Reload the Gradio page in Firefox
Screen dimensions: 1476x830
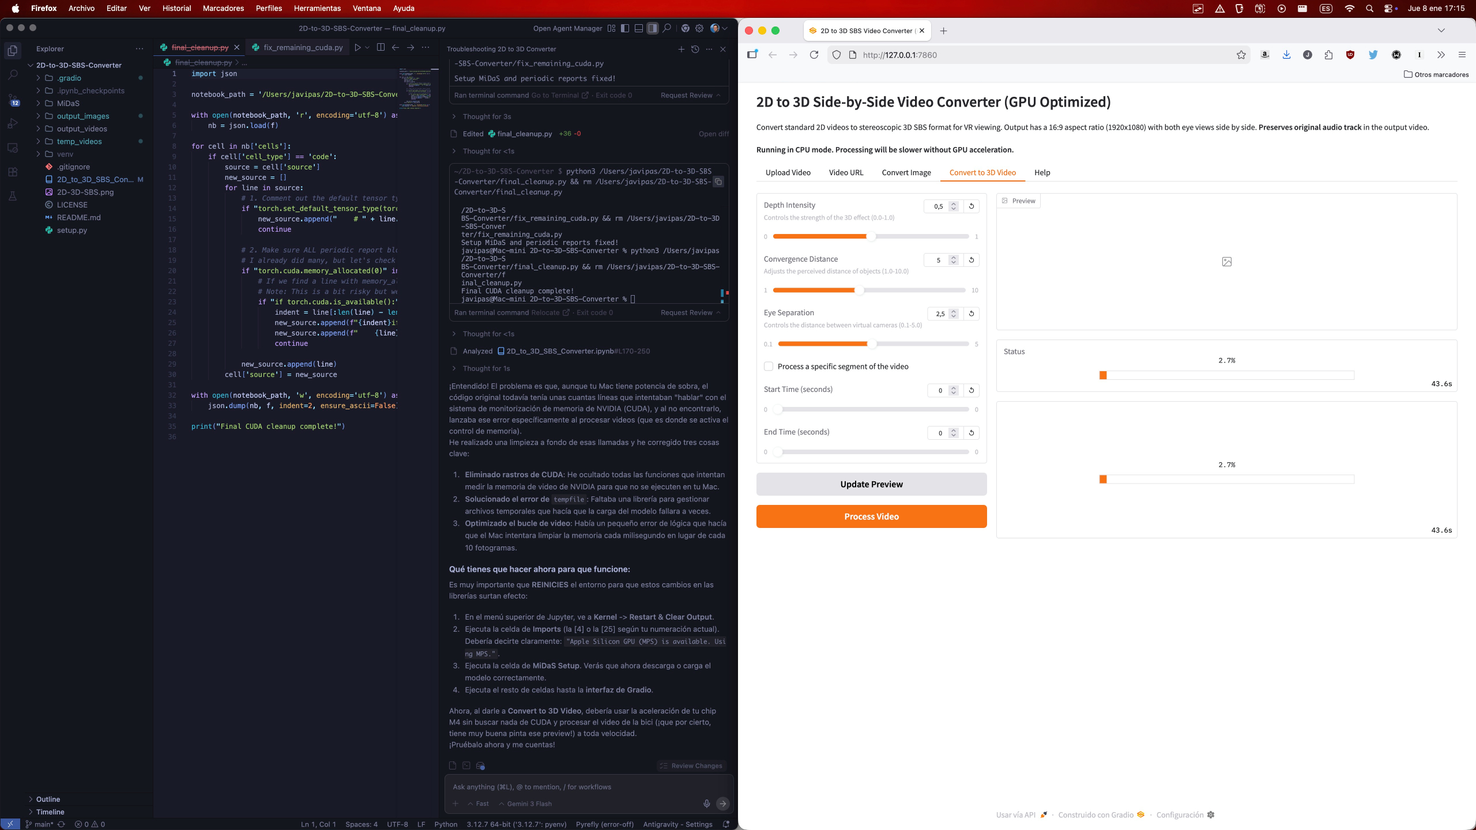(x=814, y=55)
